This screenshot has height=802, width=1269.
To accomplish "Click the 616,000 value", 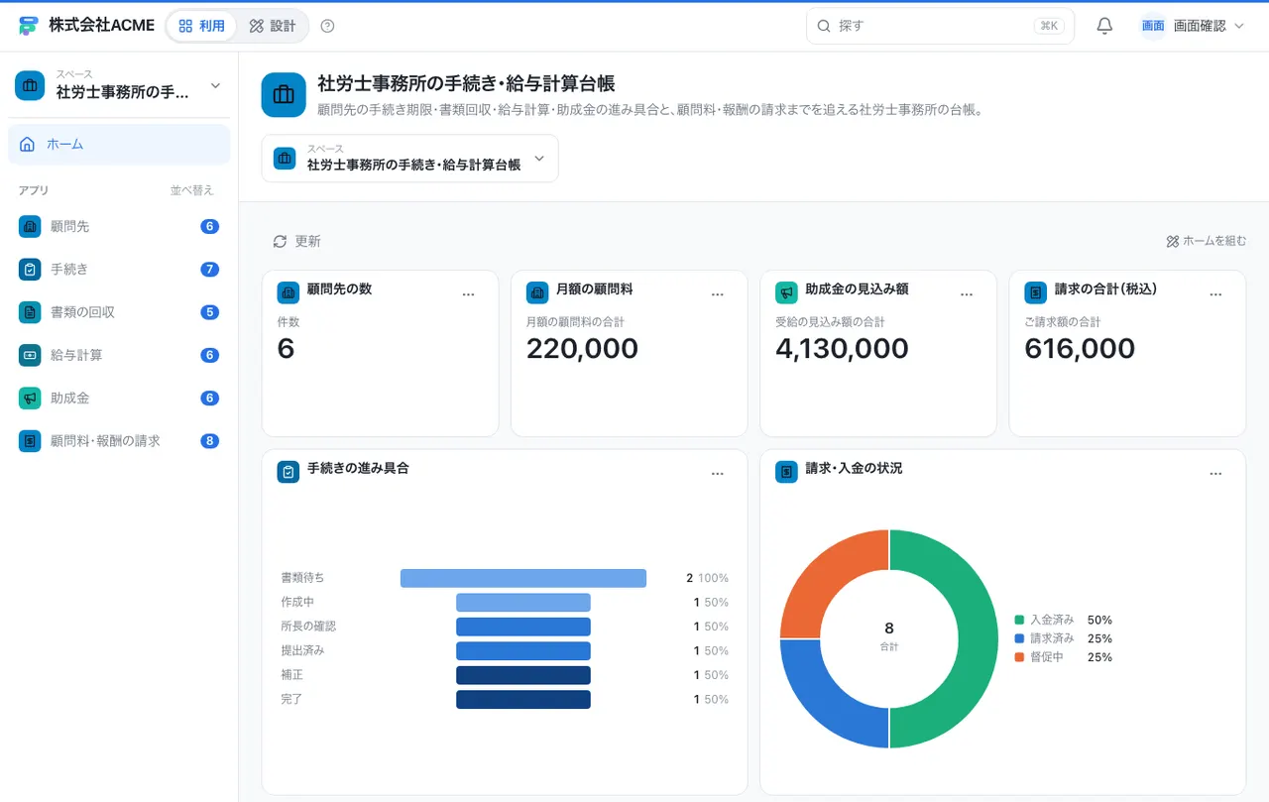I will tap(1080, 348).
